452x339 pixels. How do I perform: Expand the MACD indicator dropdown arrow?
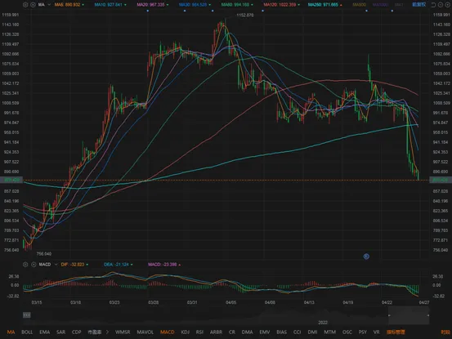coord(56,264)
